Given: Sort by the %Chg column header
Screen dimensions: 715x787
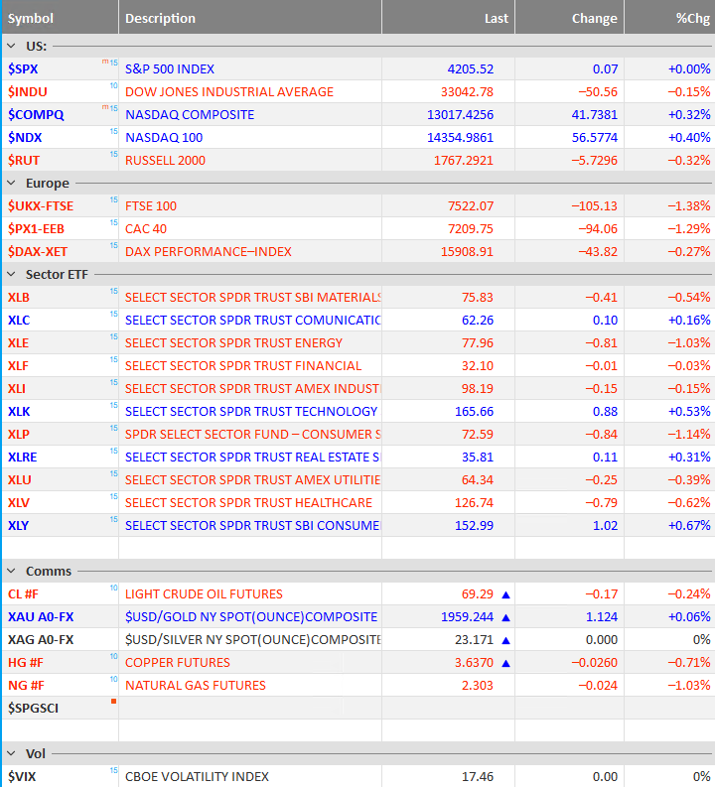Looking at the screenshot, I should (693, 19).
